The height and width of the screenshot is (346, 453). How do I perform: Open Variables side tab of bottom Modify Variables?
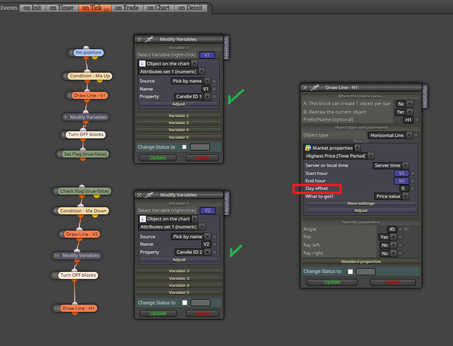click(x=227, y=203)
